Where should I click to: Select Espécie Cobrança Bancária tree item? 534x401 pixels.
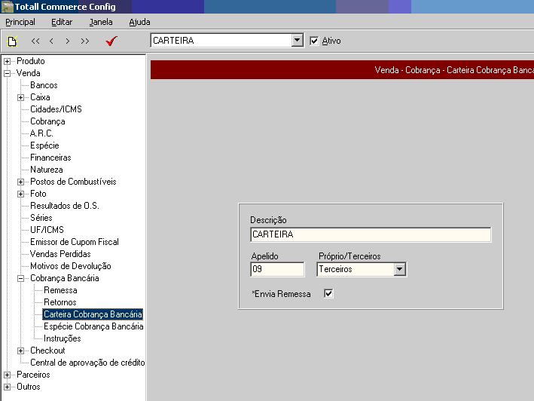point(93,326)
